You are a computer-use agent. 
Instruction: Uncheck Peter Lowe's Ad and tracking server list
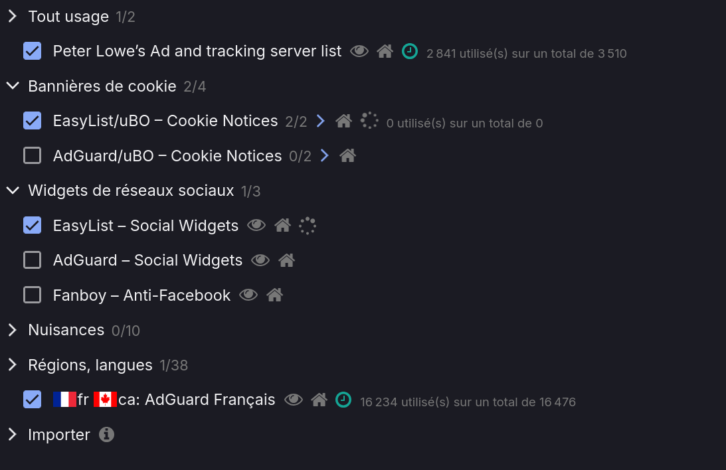point(32,51)
